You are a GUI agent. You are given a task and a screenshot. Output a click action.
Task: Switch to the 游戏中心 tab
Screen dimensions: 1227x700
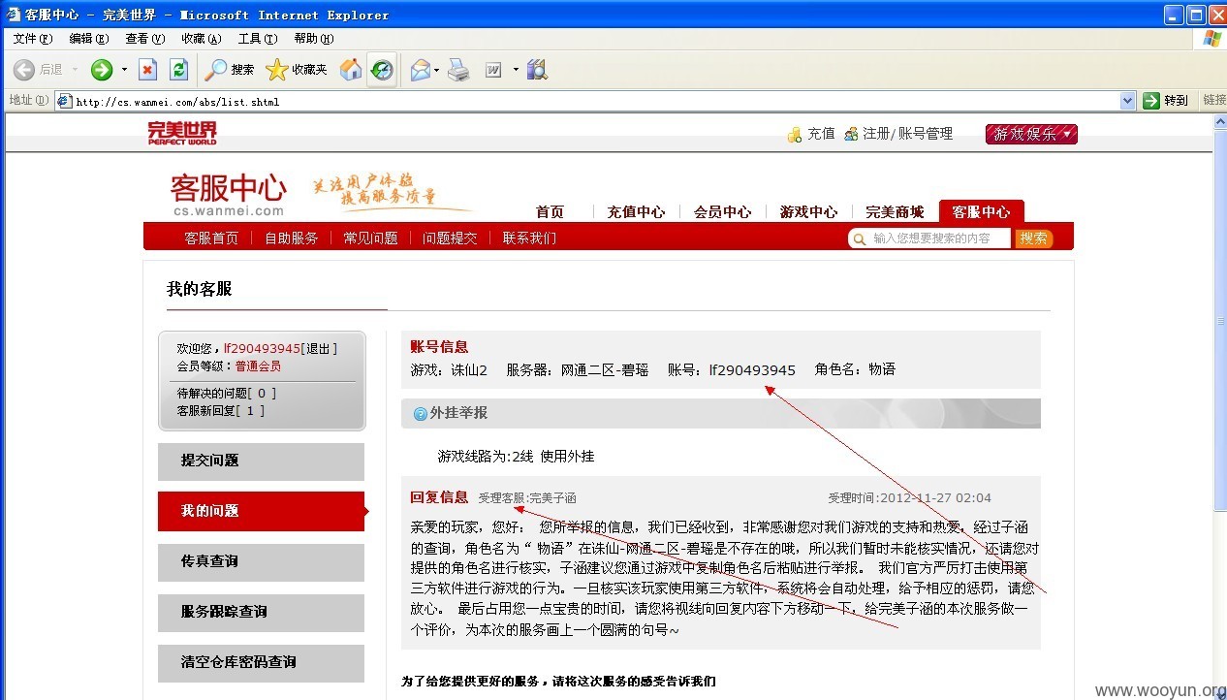point(808,211)
